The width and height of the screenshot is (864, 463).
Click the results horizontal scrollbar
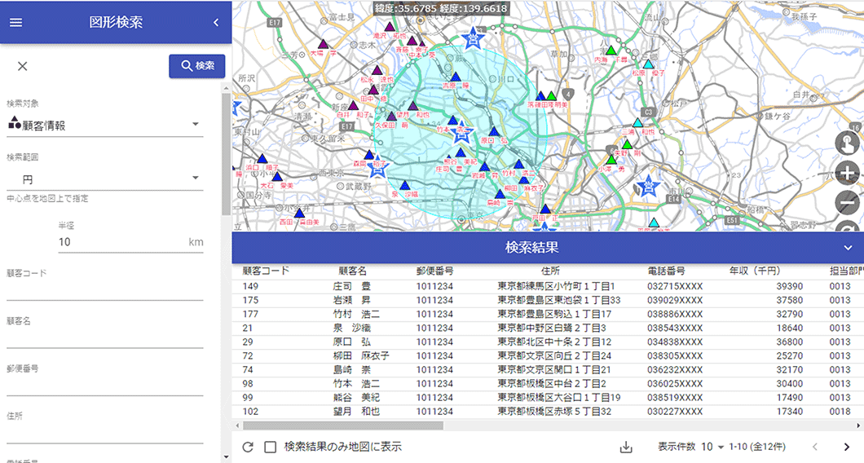(x=342, y=426)
